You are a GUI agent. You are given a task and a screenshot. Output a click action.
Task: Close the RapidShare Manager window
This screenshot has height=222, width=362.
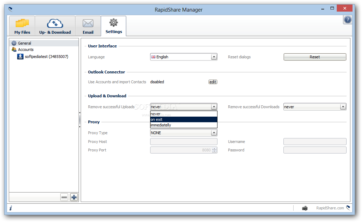(x=344, y=8)
